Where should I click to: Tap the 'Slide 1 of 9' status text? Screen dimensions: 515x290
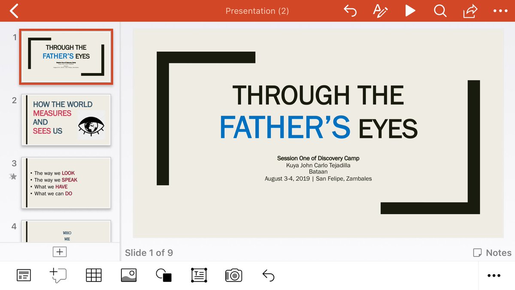click(149, 253)
